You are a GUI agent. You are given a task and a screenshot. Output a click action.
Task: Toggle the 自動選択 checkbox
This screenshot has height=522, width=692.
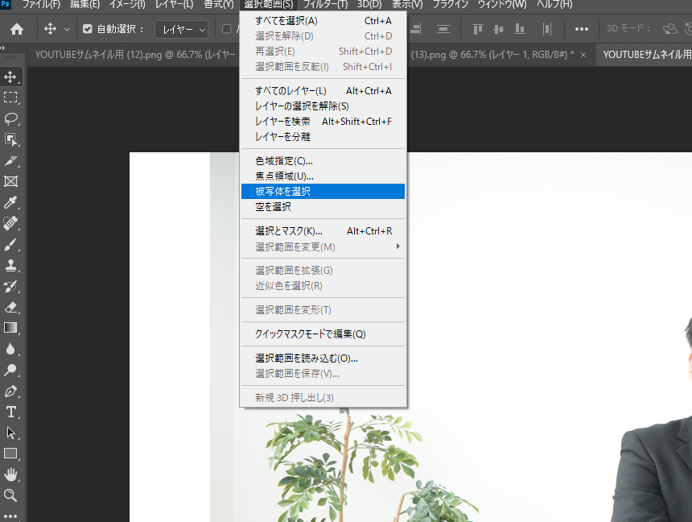pos(88,29)
